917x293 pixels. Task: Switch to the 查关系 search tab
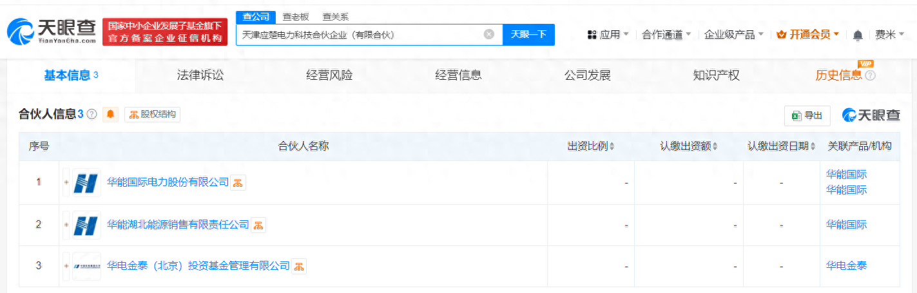336,17
